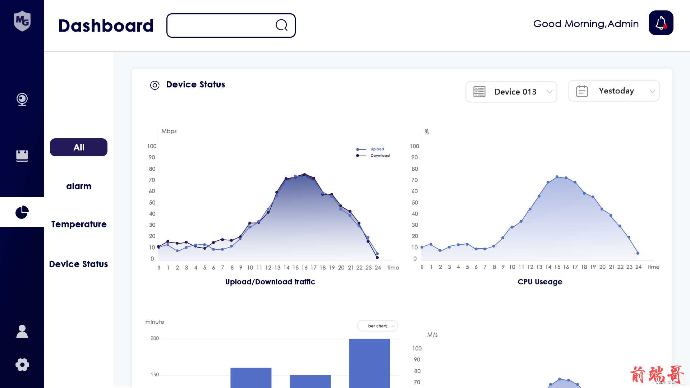
Task: Open the webcam monitoring sidebar icon
Action: tap(22, 100)
